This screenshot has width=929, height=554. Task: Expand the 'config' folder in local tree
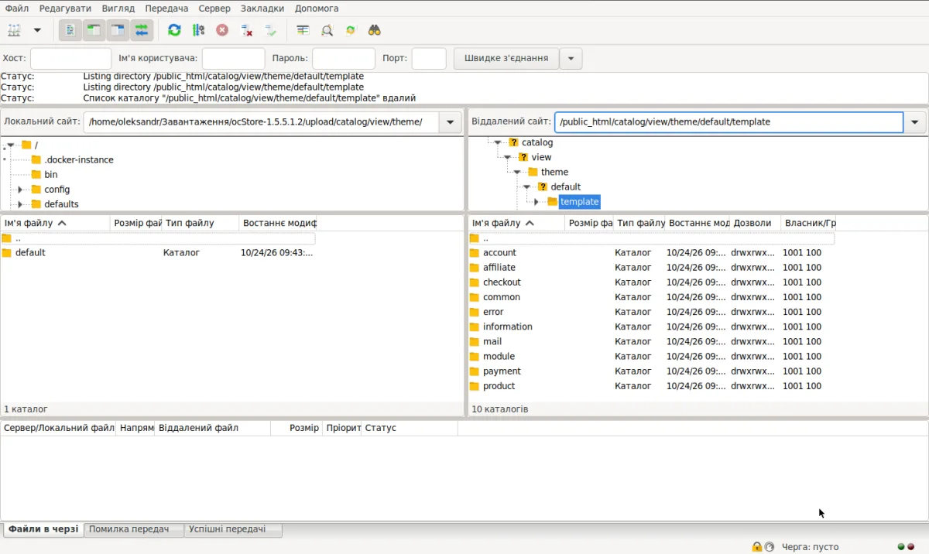tap(20, 190)
